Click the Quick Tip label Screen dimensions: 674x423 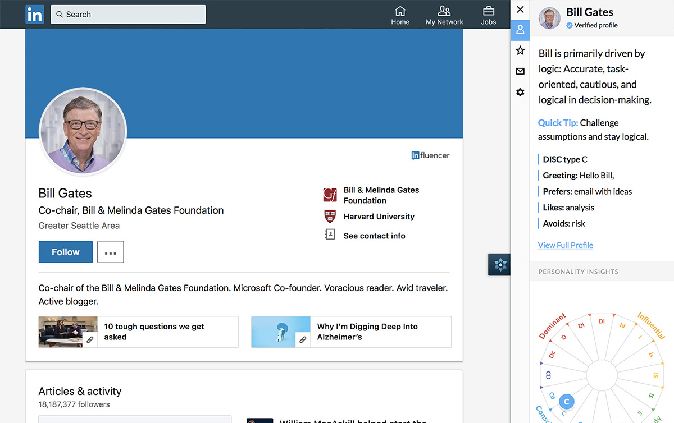click(558, 123)
